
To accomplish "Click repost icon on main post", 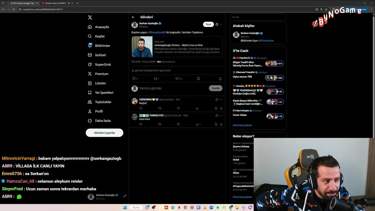I will [x=156, y=79].
